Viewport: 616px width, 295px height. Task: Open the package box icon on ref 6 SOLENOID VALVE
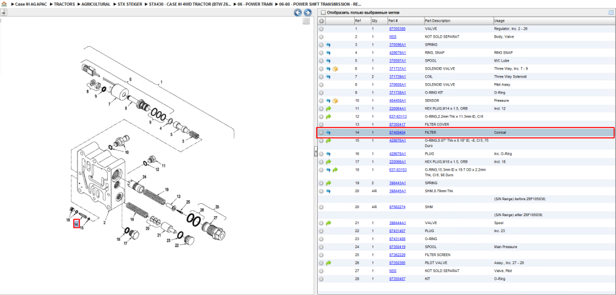(335, 69)
